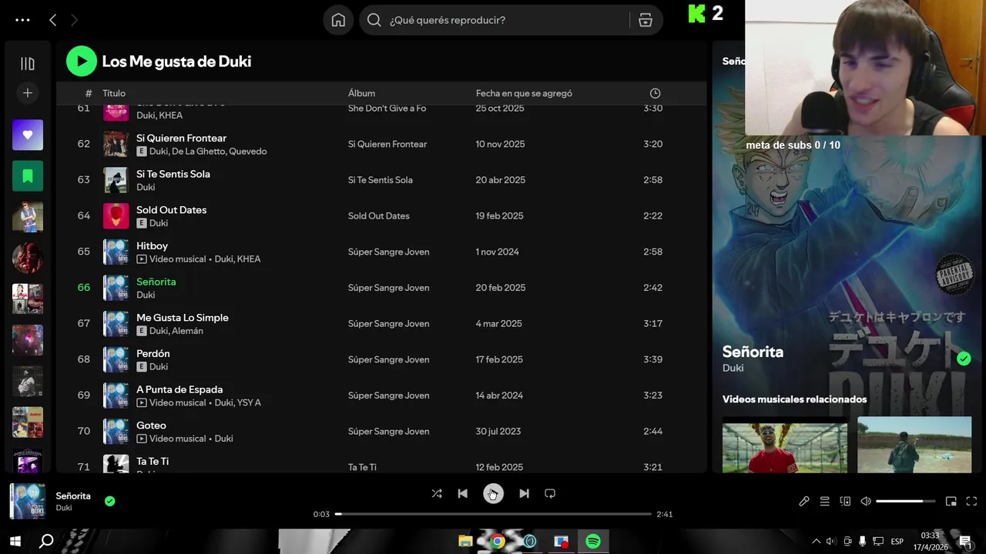Seek in the song on the progress bar
This screenshot has height=554, width=986.
point(493,514)
